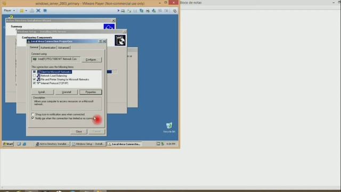Click the blue arrow expander before device icons

pyautogui.click(x=118, y=11)
